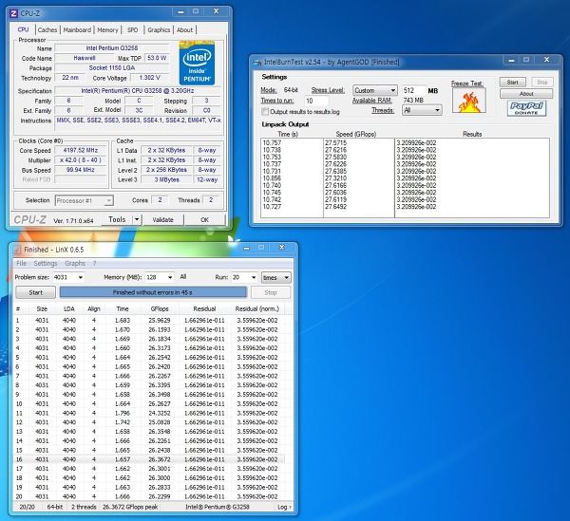570x521 pixels.
Task: Minimize the LinX window
Action: [x=246, y=248]
